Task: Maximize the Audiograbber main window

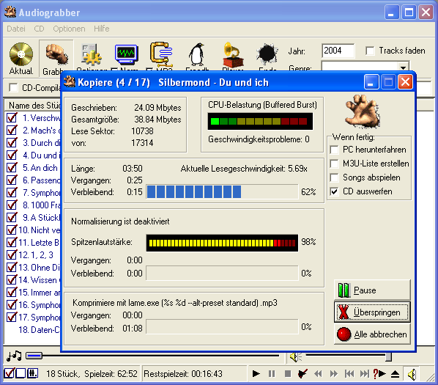Action: point(409,12)
